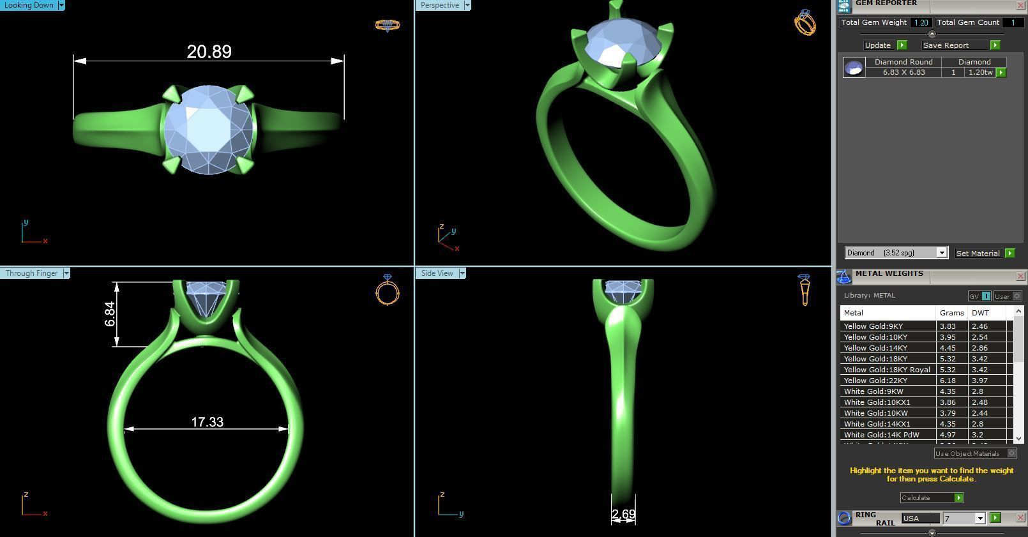Select the Diamond Round gem thumbnail
The height and width of the screenshot is (537, 1028).
point(854,67)
